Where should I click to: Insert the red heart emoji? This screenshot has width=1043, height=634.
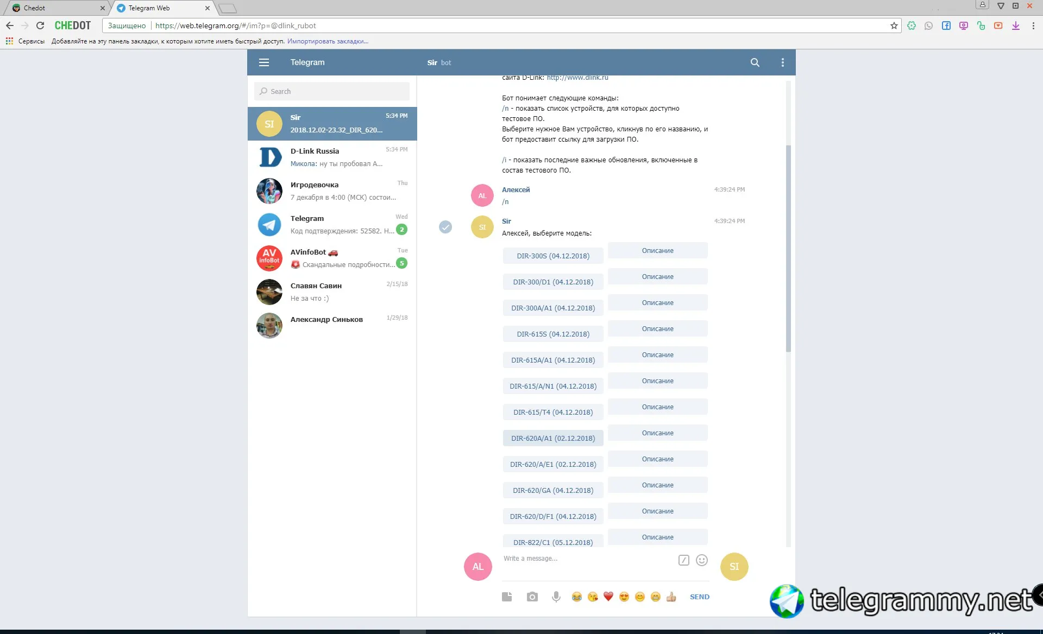[x=608, y=597]
